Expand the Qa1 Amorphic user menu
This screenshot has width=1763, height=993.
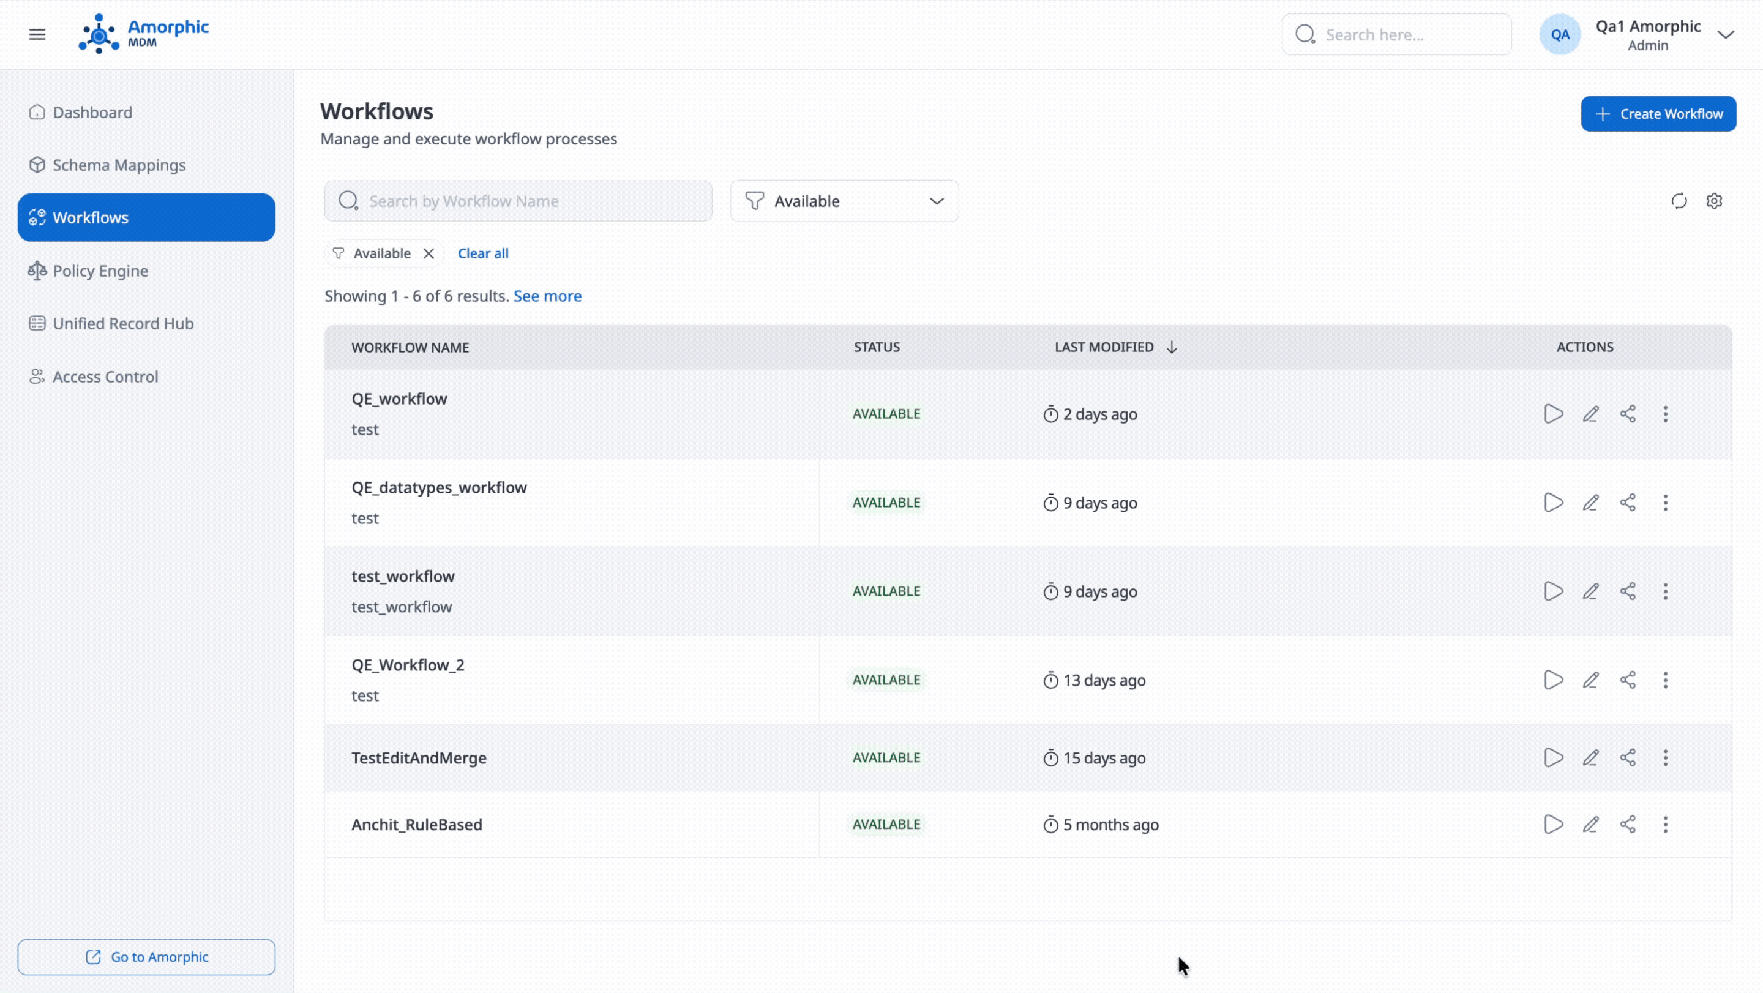(x=1726, y=35)
